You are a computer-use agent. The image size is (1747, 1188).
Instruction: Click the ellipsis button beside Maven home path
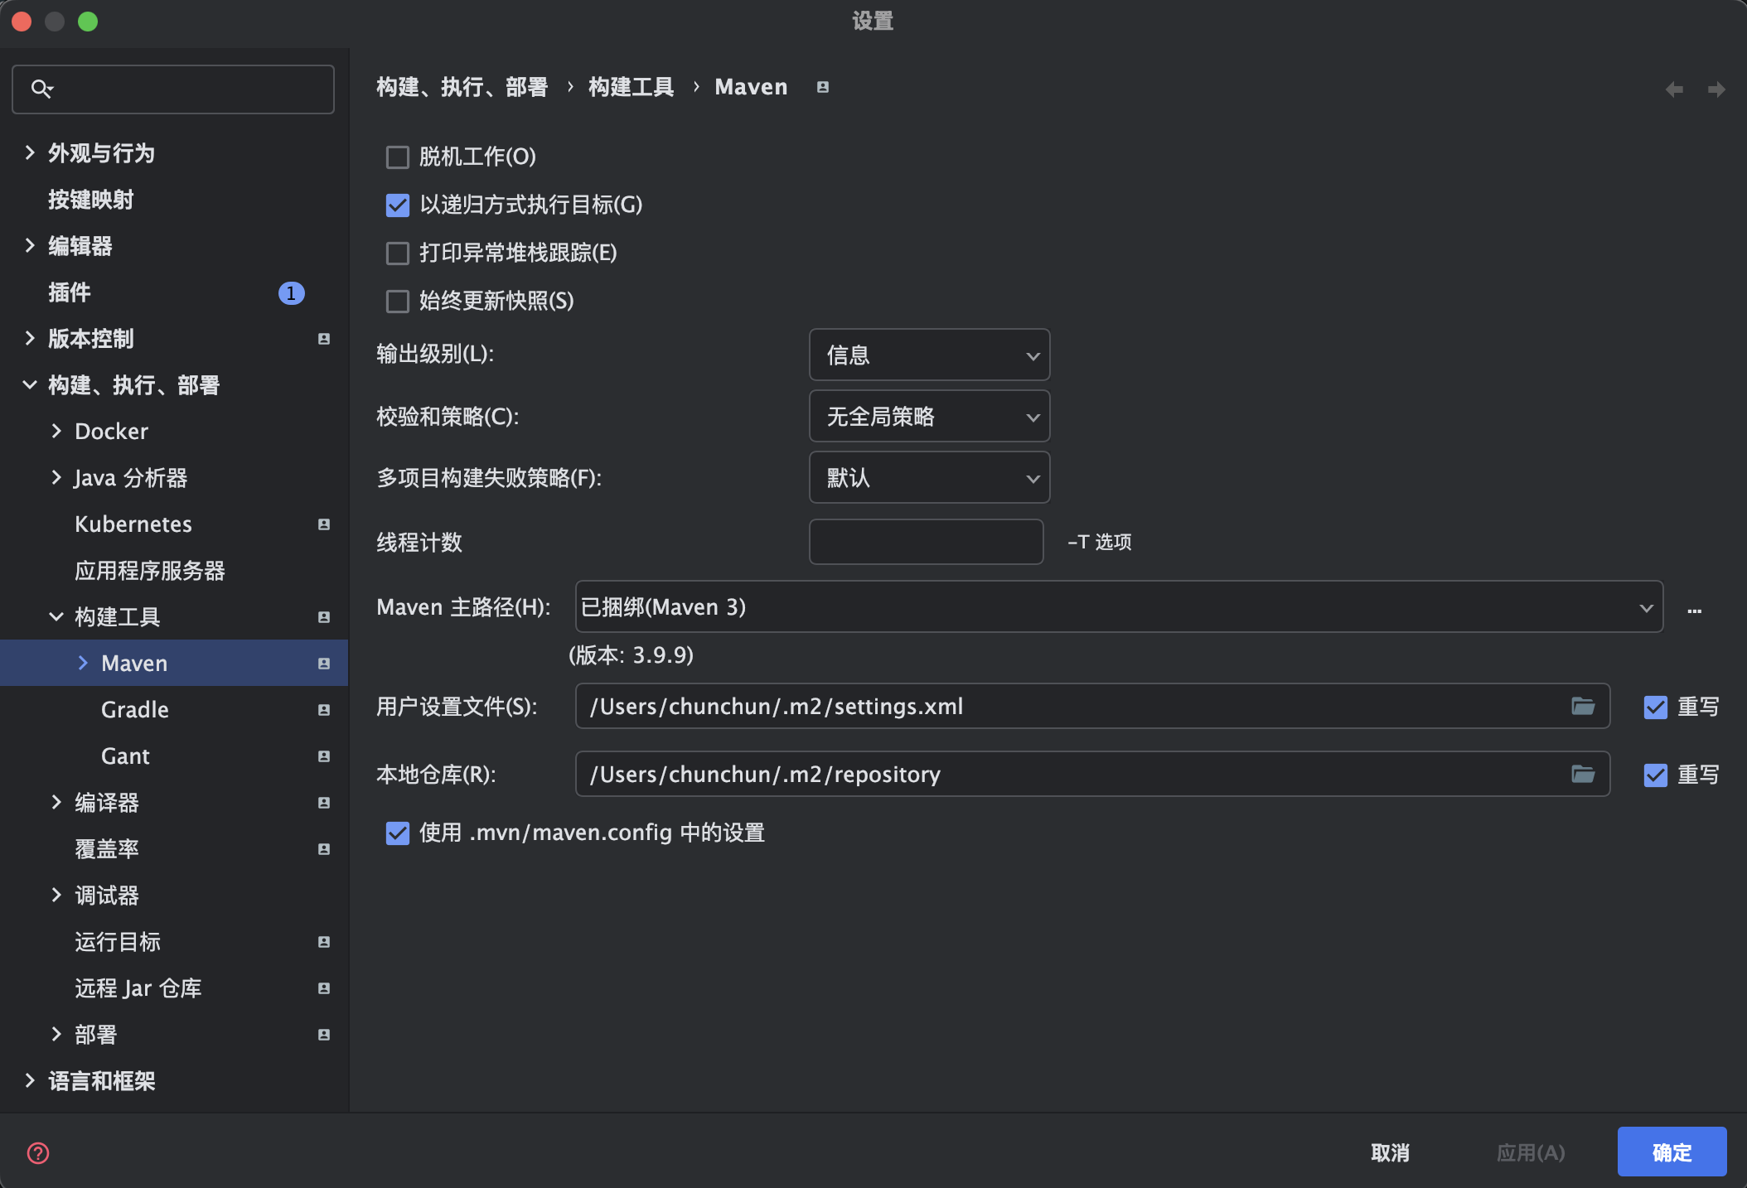pos(1694,610)
